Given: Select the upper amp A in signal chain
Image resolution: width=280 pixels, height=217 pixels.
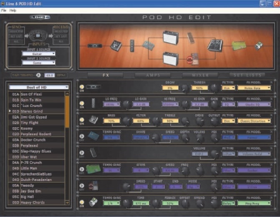Looking at the screenshot, I should pyautogui.click(x=171, y=37).
